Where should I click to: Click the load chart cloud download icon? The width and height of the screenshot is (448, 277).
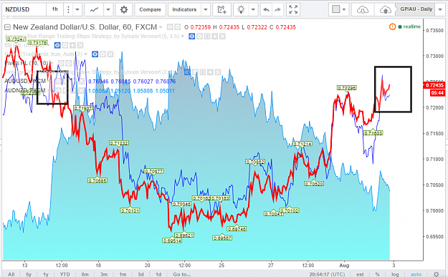click(363, 10)
